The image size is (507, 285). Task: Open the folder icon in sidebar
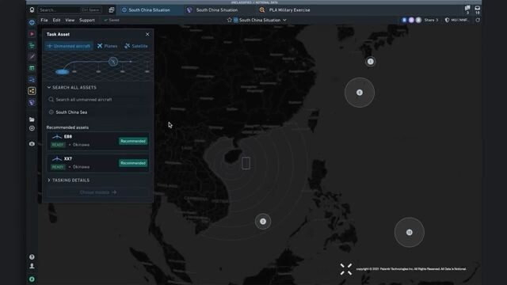pos(32,120)
